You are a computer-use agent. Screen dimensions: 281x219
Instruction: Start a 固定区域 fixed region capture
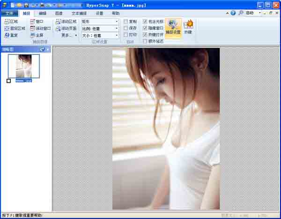tap(15, 28)
